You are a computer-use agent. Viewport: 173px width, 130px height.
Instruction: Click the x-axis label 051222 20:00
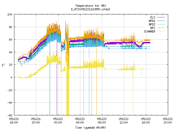click(x=168, y=121)
